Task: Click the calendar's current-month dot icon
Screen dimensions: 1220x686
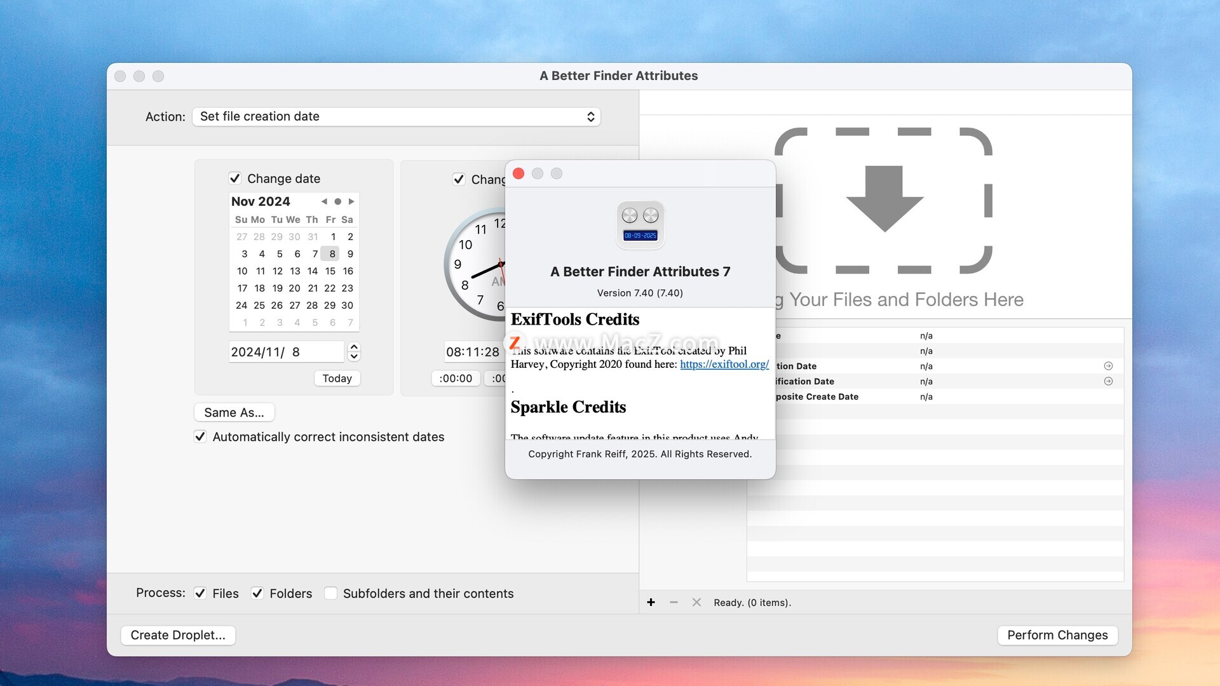Action: (337, 201)
